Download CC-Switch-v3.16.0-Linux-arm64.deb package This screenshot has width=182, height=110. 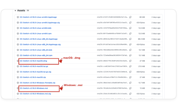35,28
